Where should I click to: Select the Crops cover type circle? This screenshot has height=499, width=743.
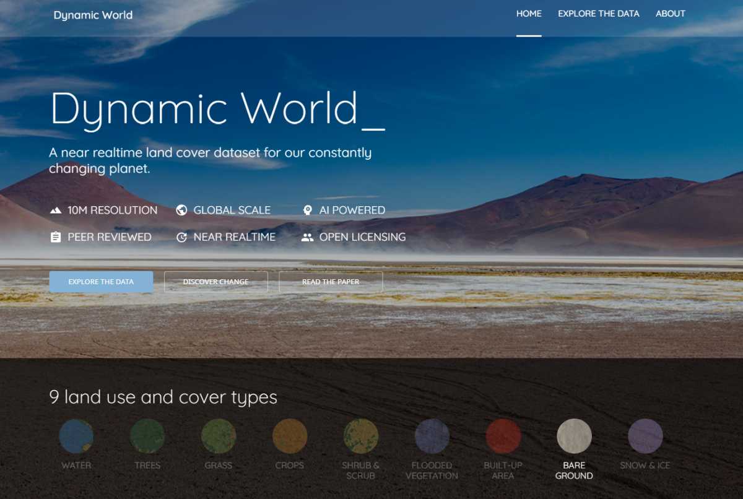[290, 436]
